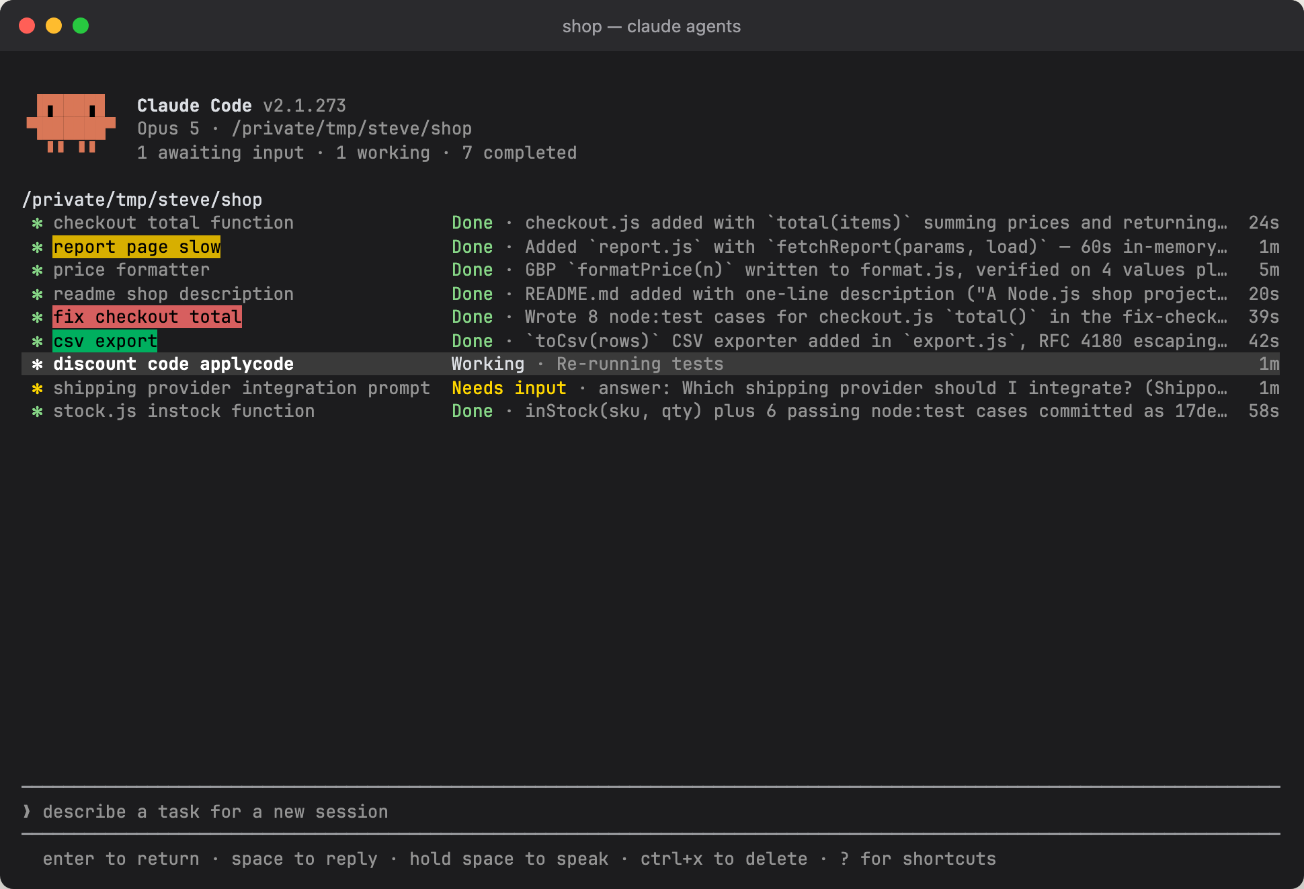
Task: Click the '1 awaiting input' summary count
Action: click(x=220, y=153)
